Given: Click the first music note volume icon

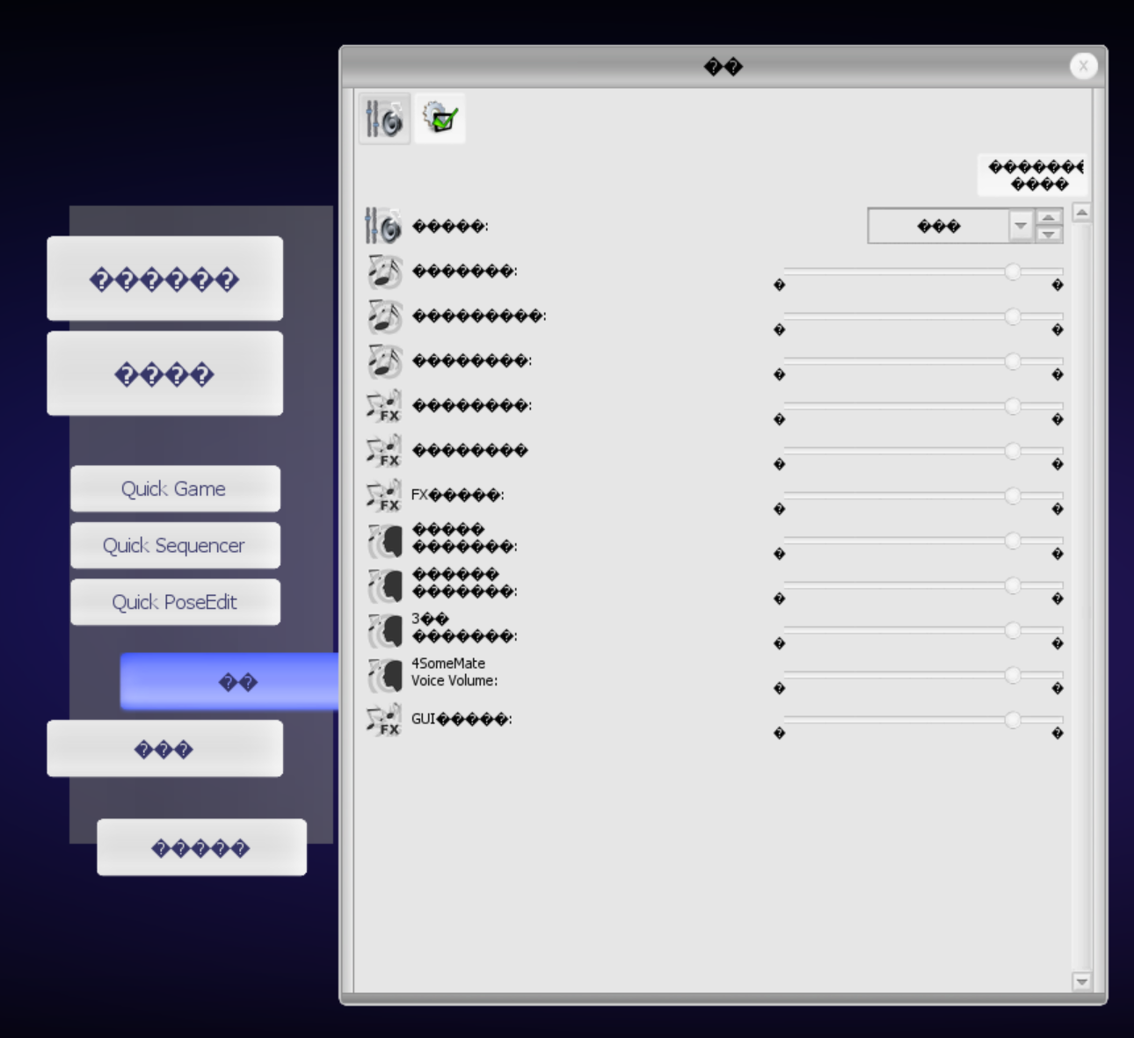Looking at the screenshot, I should click(384, 272).
